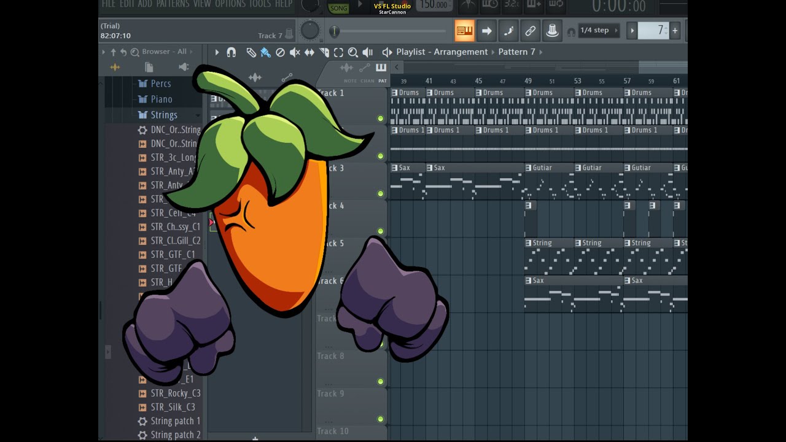
Task: Mute Track 2 using its green light
Action: coord(381,156)
